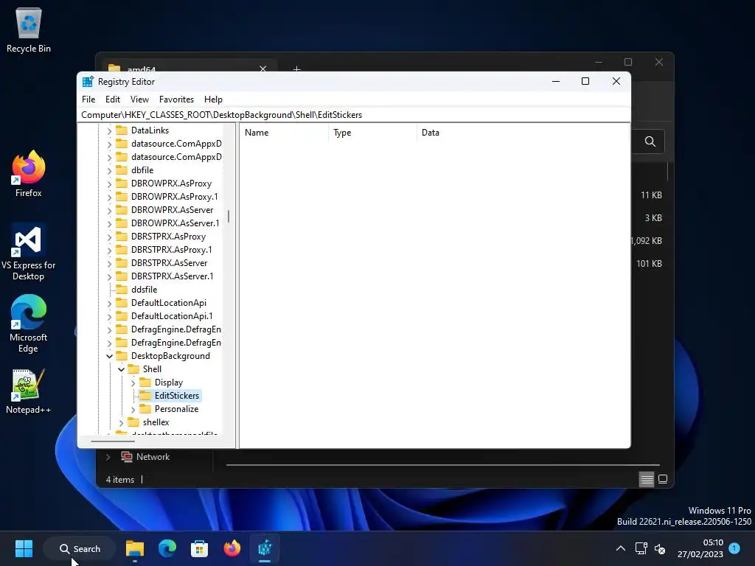This screenshot has height=566, width=755.
Task: Select Registry Editor taskbar icon
Action: 265,548
